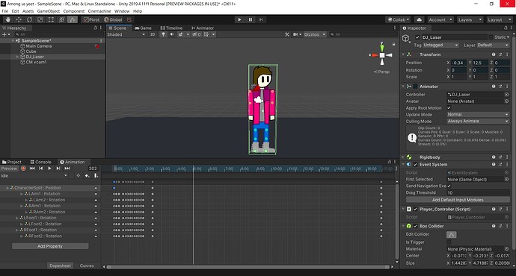Toggle DJ_Laser active checkbox in Inspector
This screenshot has height=276, width=516.
coord(417,37)
